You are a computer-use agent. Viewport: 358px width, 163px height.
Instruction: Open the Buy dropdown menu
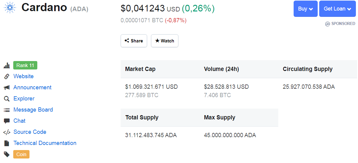[x=305, y=9]
